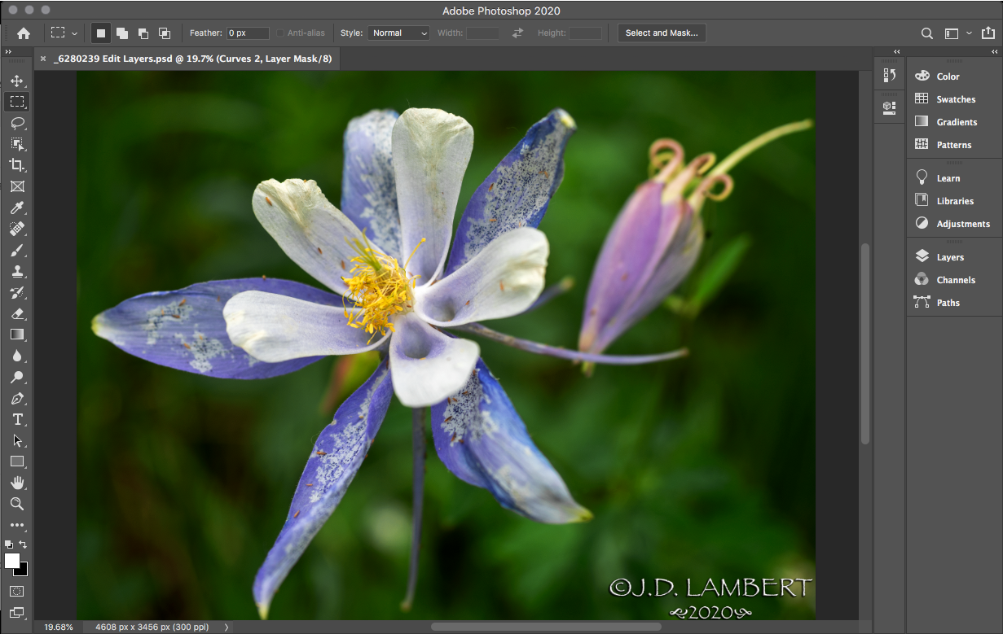
Task: Click the zoom percentage field in status bar
Action: [x=57, y=627]
